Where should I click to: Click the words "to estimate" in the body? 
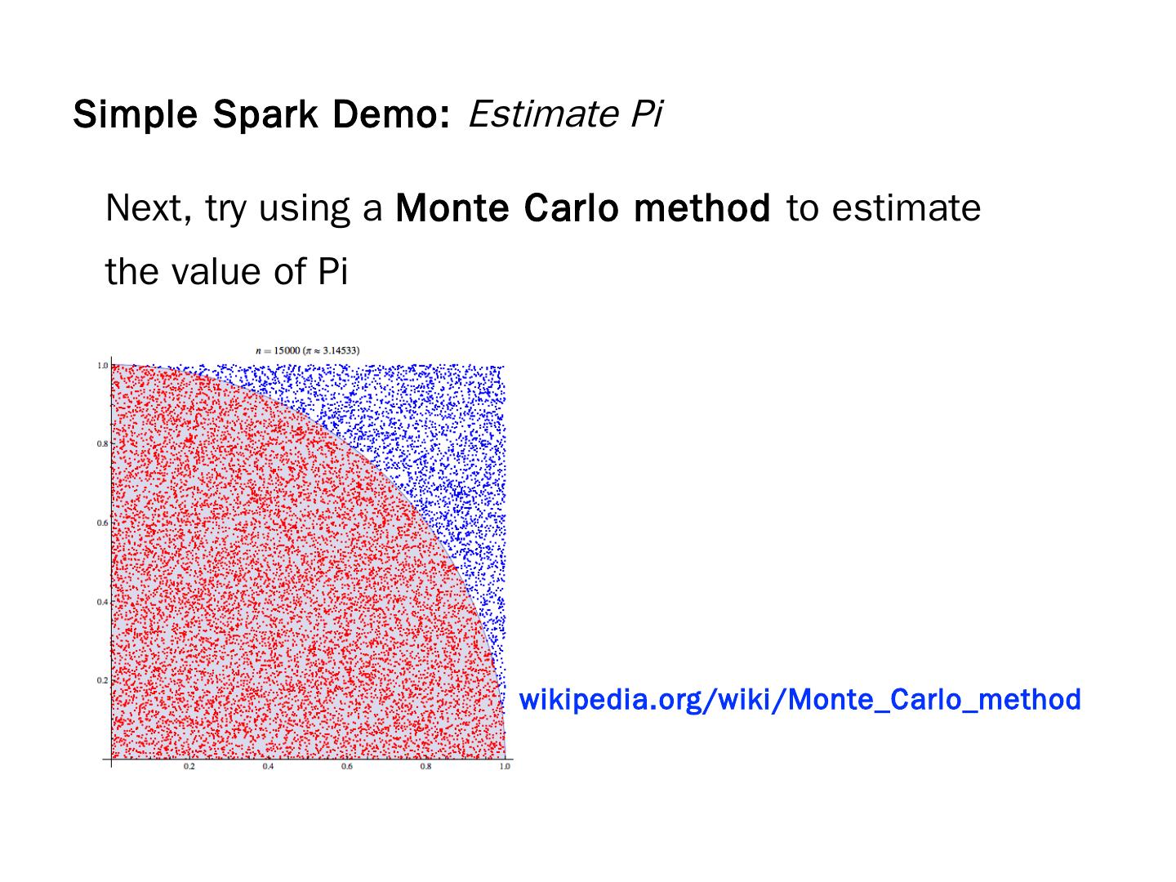pyautogui.click(x=884, y=208)
